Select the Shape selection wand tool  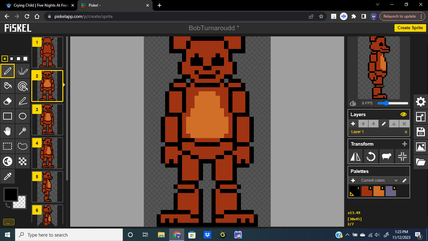point(23,131)
